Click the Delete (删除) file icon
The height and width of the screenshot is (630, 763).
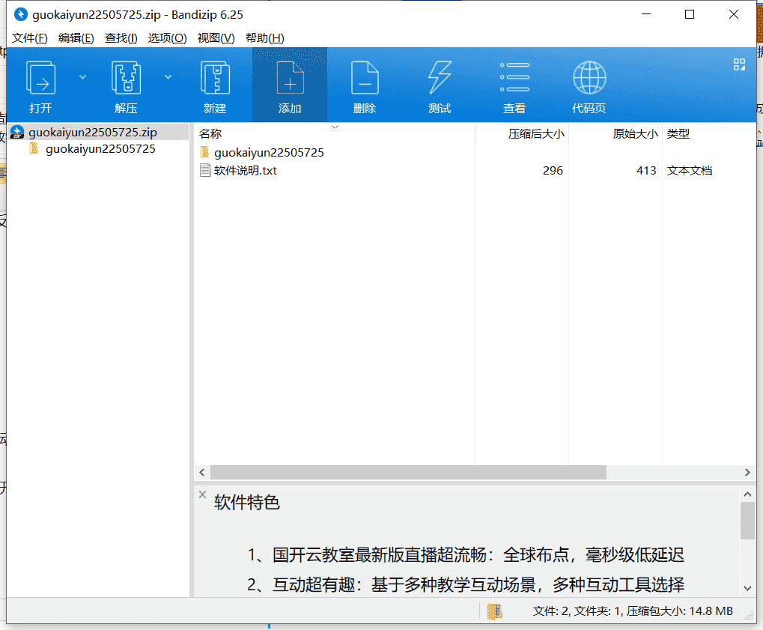[x=365, y=77]
